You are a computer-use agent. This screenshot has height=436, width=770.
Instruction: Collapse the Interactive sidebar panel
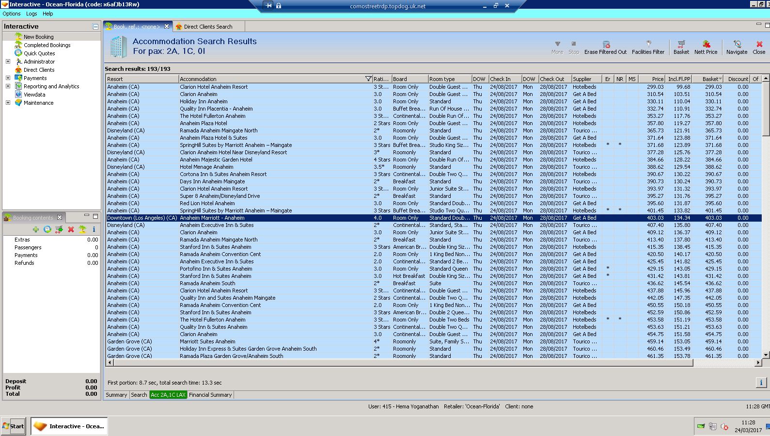coord(95,27)
